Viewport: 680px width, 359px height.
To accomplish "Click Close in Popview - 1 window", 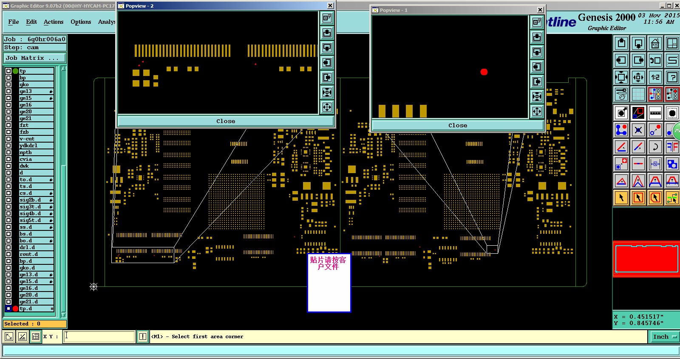I will point(458,125).
